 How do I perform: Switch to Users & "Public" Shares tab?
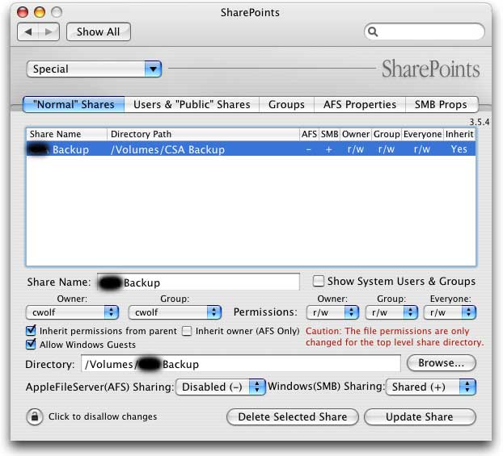[191, 104]
